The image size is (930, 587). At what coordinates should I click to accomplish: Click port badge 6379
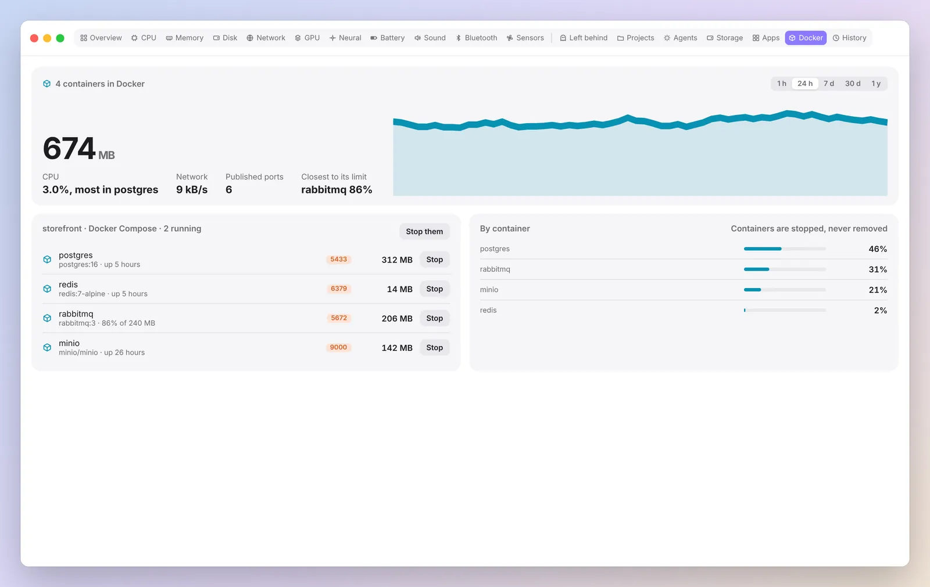[x=339, y=289]
